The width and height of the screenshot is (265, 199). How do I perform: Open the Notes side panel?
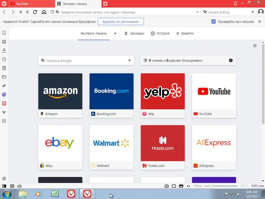click(4, 68)
